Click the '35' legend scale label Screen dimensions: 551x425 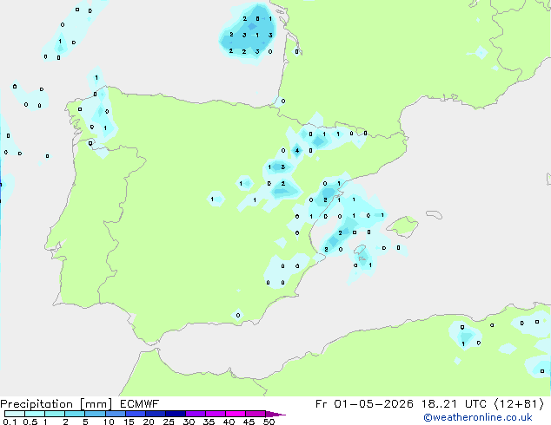209,422
